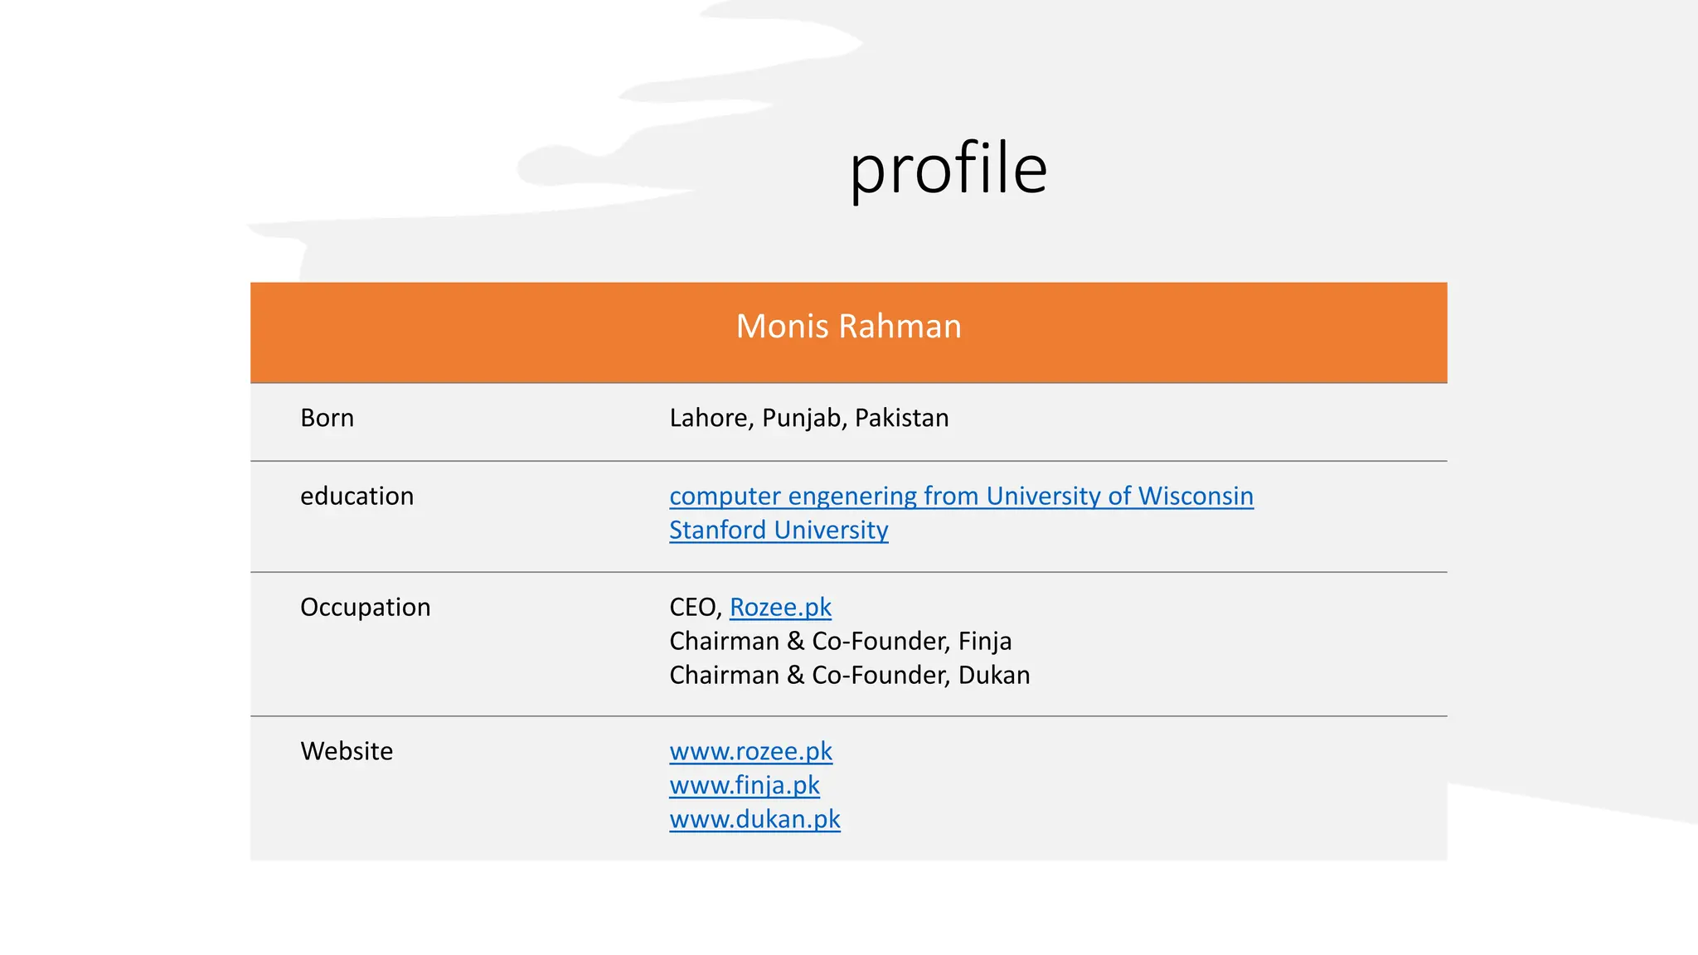Select the Born row label
1698x955 pixels.
[x=327, y=418]
